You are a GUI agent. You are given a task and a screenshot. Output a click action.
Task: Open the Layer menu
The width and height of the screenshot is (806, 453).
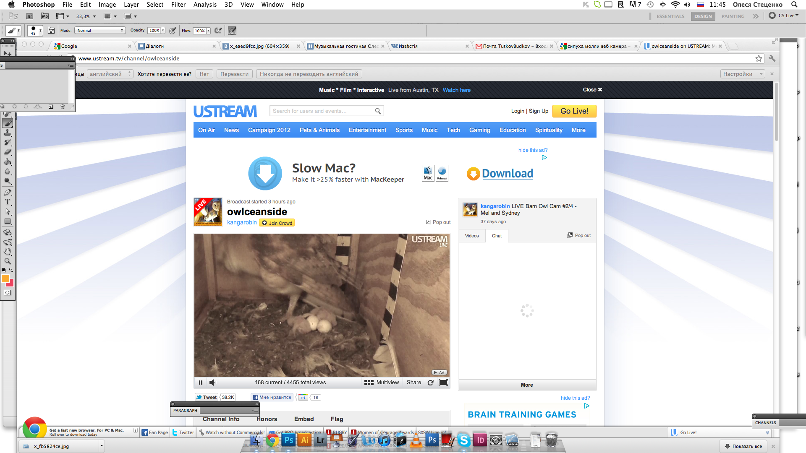click(131, 5)
